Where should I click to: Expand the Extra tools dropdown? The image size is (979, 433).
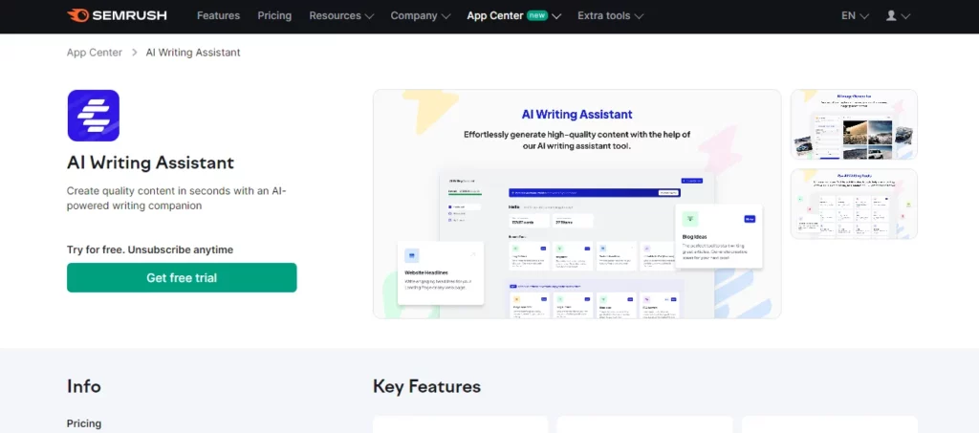tap(610, 15)
